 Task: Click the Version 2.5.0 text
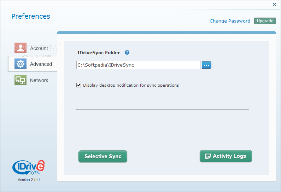click(29, 180)
